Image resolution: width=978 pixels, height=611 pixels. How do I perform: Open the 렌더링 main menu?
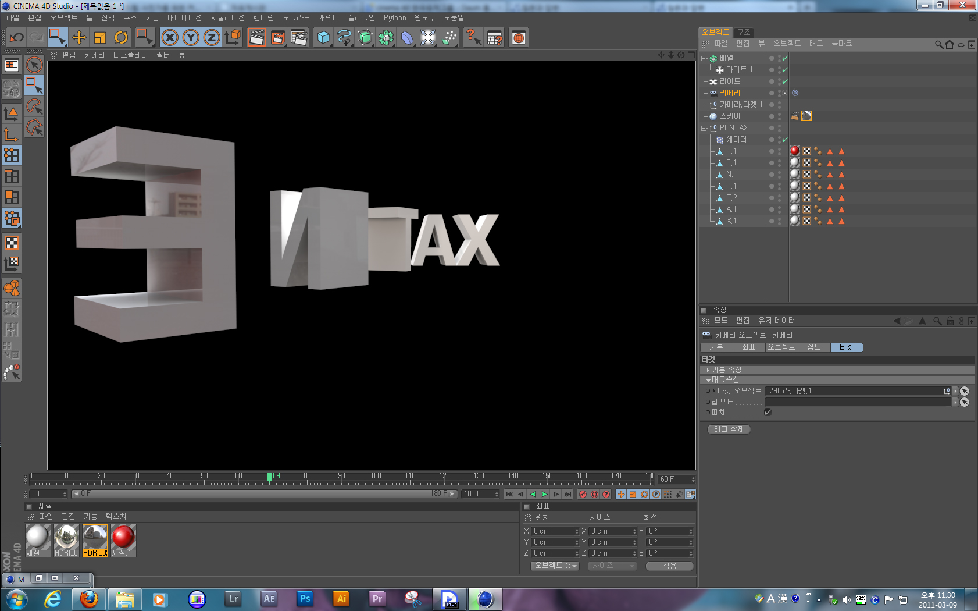pos(263,18)
